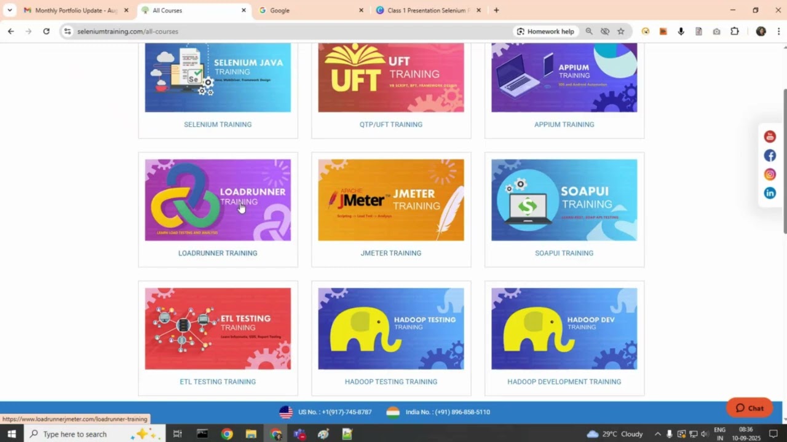Open the Instagram social link icon
The width and height of the screenshot is (787, 442).
[x=770, y=174]
